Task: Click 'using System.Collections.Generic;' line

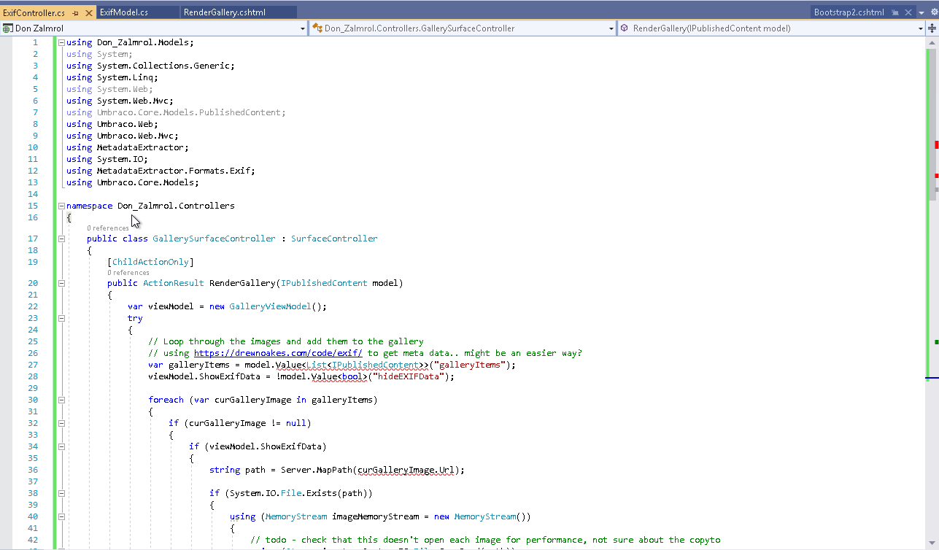Action: (x=150, y=66)
